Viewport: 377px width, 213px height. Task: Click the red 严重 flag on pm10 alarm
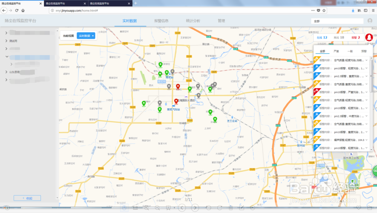317,91
